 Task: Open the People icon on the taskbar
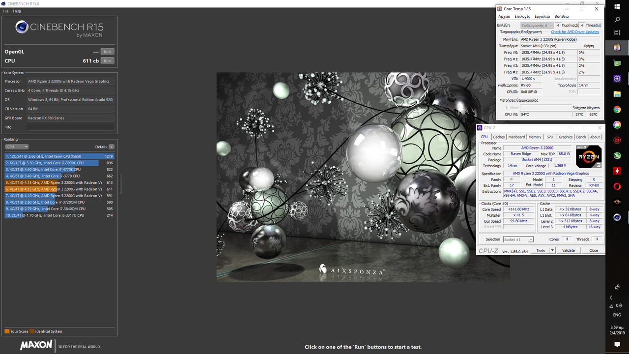(x=617, y=287)
